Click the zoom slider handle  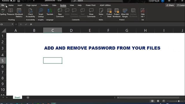click(x=179, y=101)
